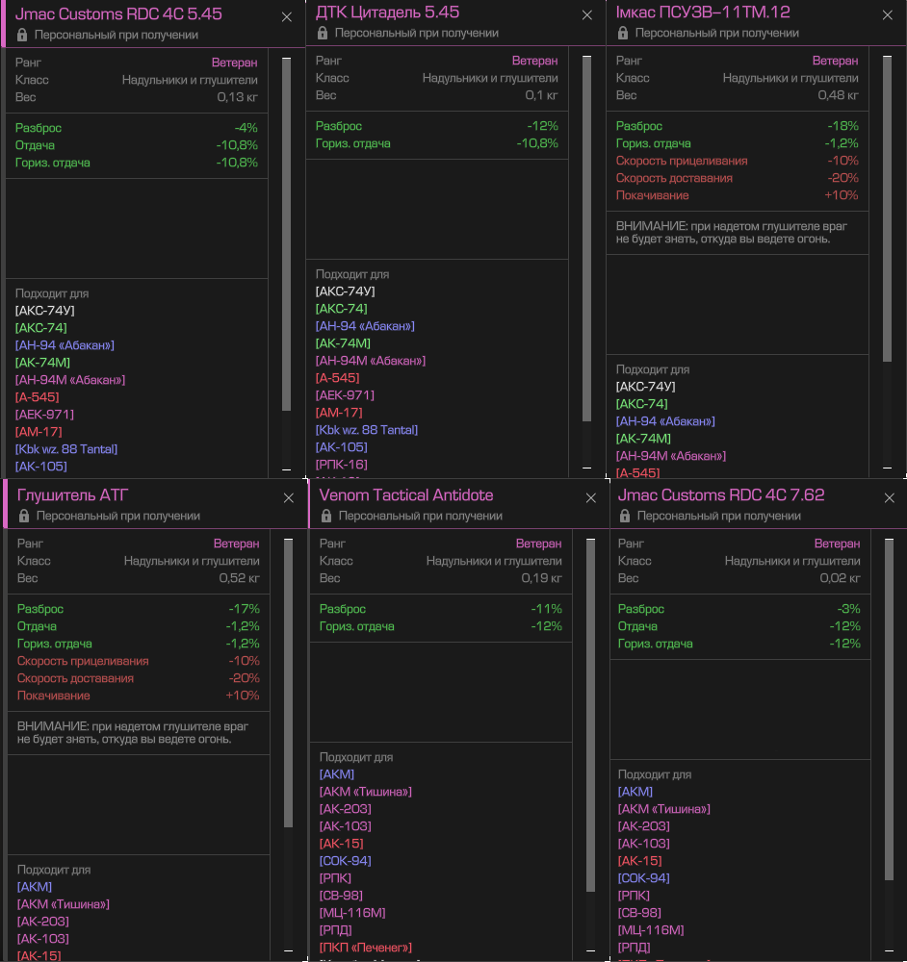Click the scrollbar in Jmac Customs RDC 4C 5.45 panel
The image size is (907, 962).
point(286,235)
